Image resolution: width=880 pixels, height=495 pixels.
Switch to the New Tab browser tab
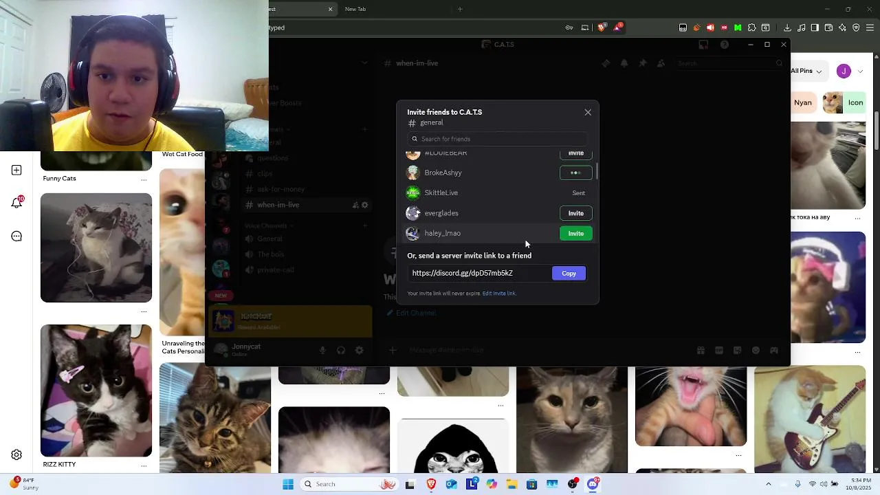click(x=355, y=9)
